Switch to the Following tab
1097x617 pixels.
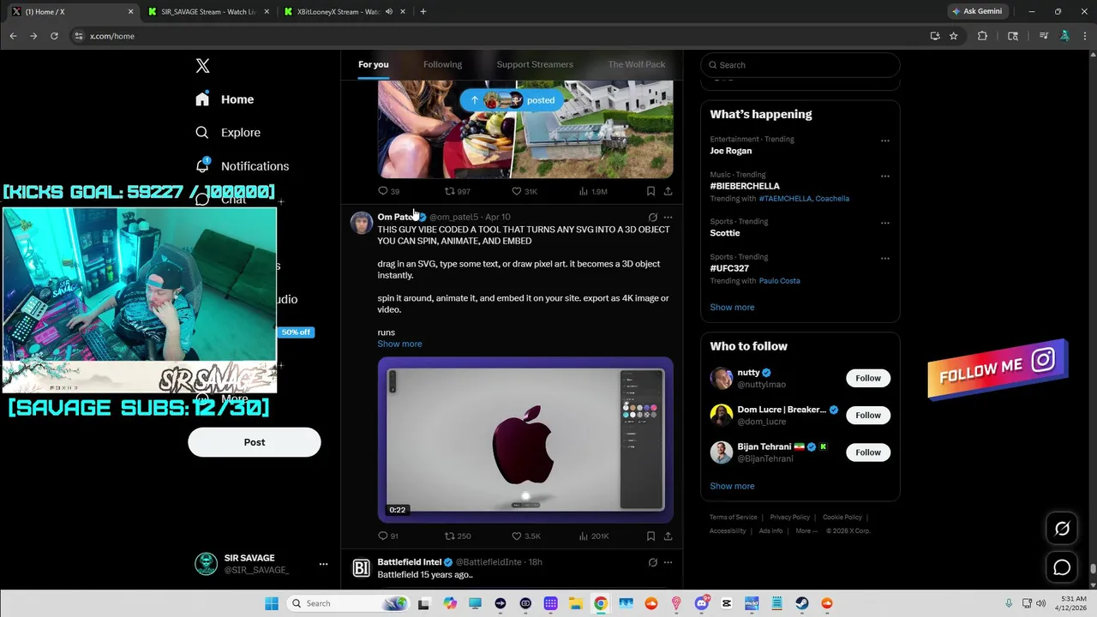pos(442,64)
